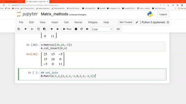Open the Gmail bookmark
Image resolution: width=186 pixels, height=104 pixels.
coord(2,8)
